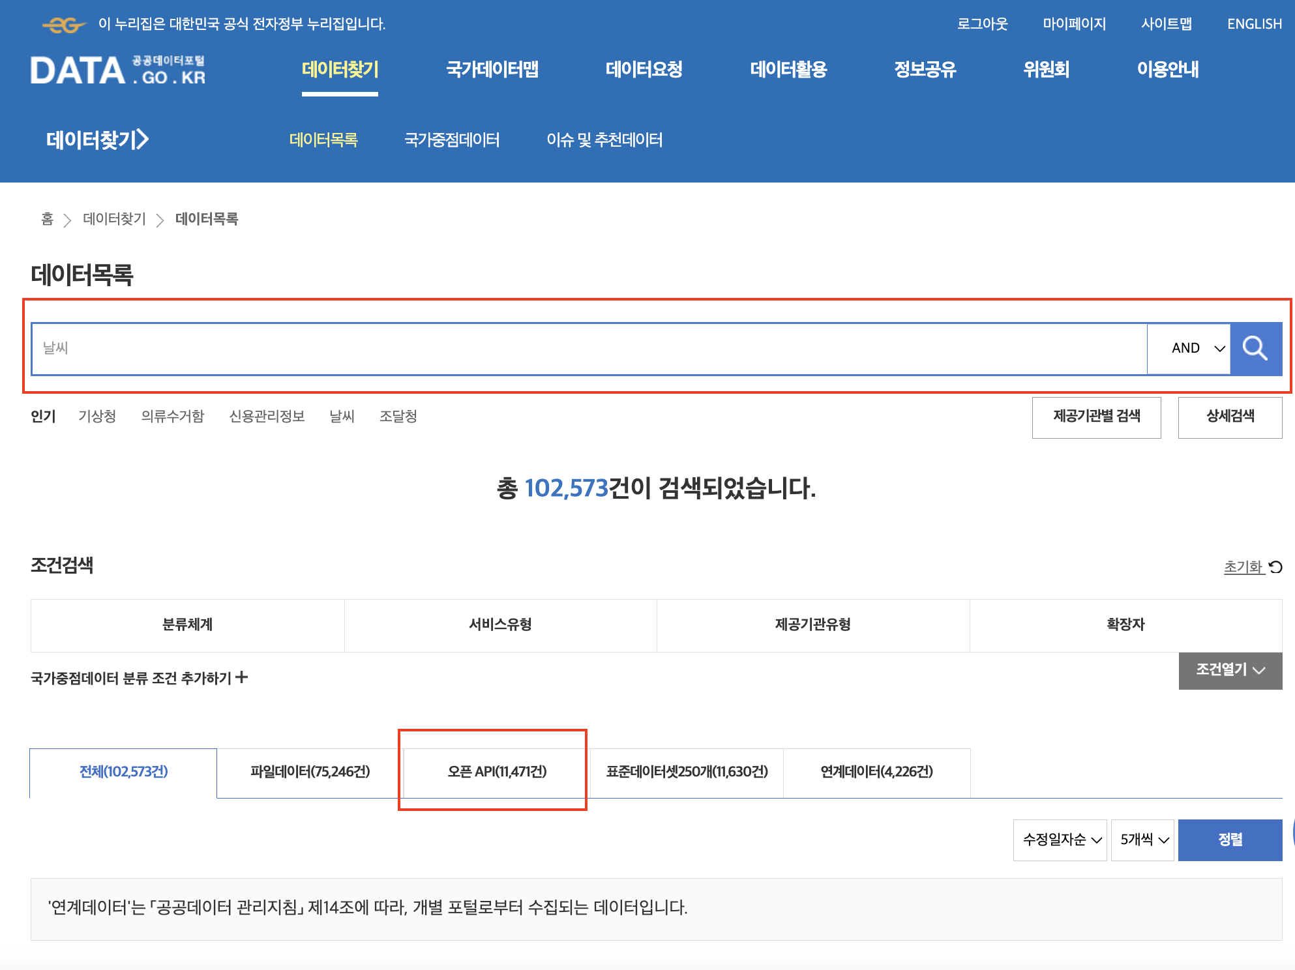This screenshot has height=970, width=1295.
Task: Open the 국가데이터맵 main menu
Action: tap(492, 69)
